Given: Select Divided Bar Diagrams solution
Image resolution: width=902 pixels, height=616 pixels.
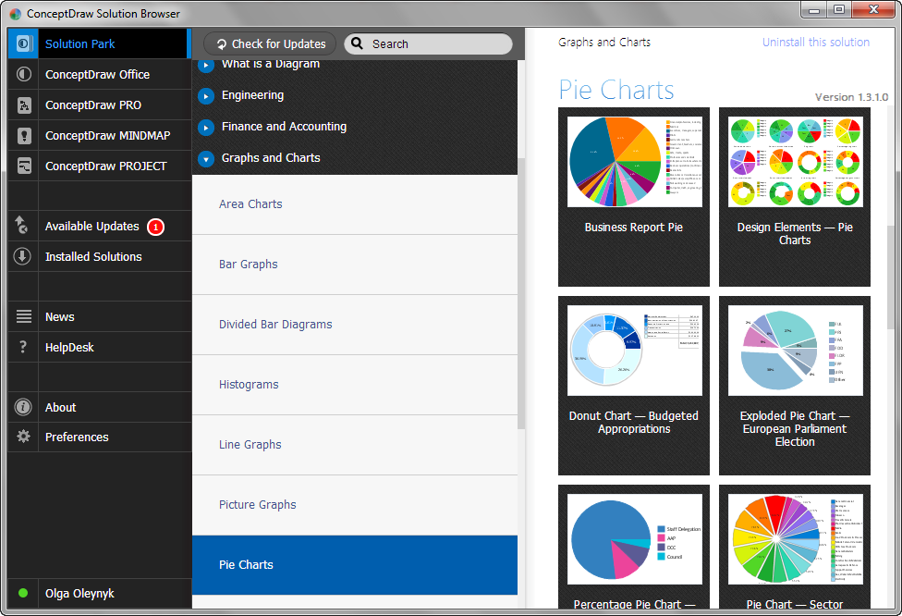Looking at the screenshot, I should pyautogui.click(x=354, y=325).
